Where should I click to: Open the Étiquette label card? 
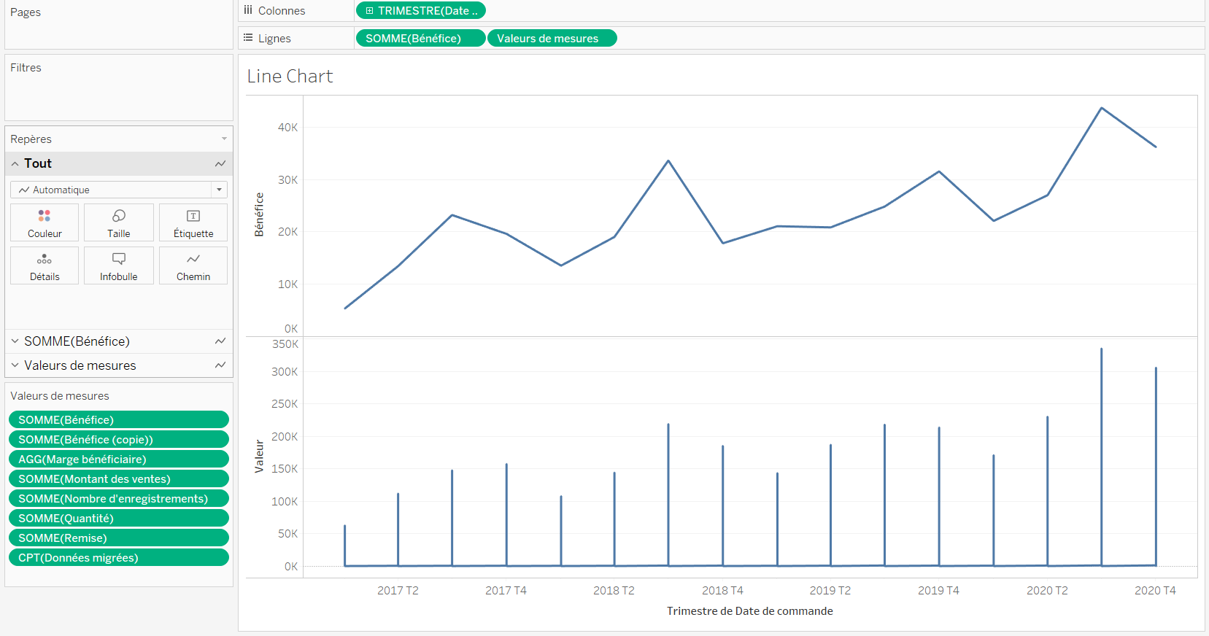click(193, 222)
